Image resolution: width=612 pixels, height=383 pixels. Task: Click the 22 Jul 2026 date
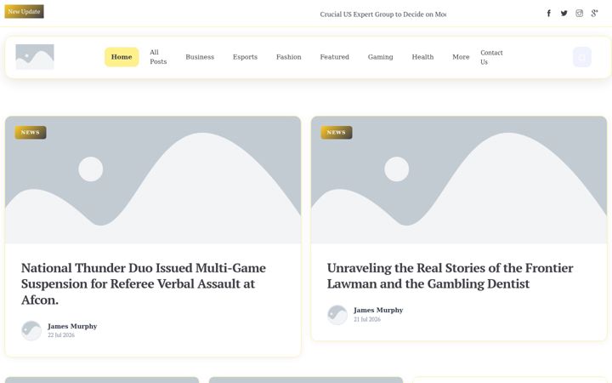click(61, 335)
